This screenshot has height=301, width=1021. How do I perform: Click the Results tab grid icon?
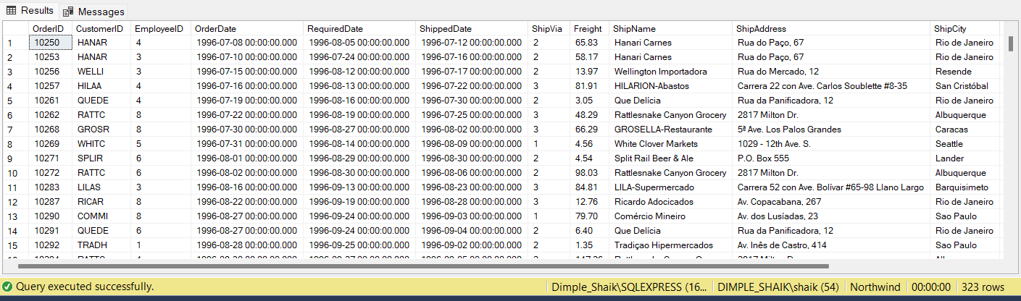coord(12,10)
